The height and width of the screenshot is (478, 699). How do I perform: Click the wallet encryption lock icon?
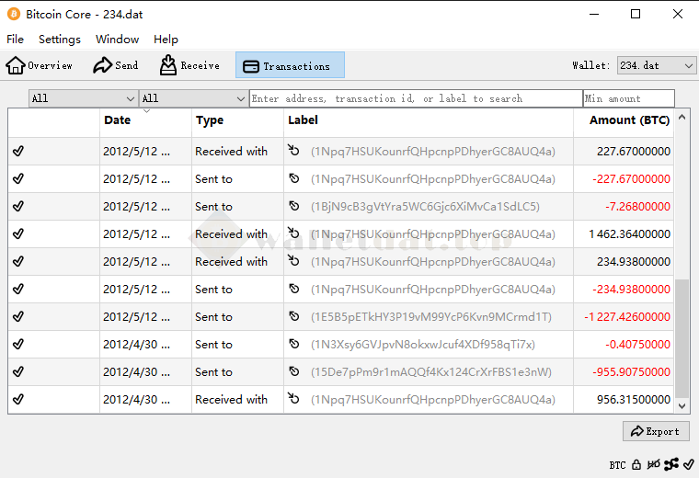coord(636,465)
